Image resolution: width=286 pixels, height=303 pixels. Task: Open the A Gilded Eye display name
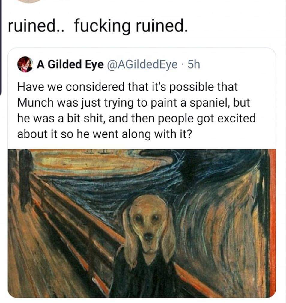tap(70, 64)
